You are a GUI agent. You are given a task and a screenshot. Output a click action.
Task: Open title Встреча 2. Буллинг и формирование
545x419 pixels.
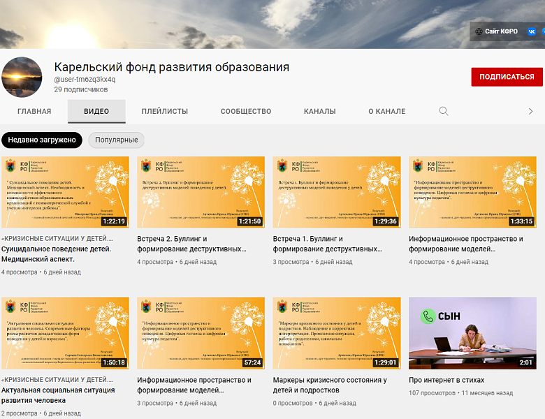(192, 244)
